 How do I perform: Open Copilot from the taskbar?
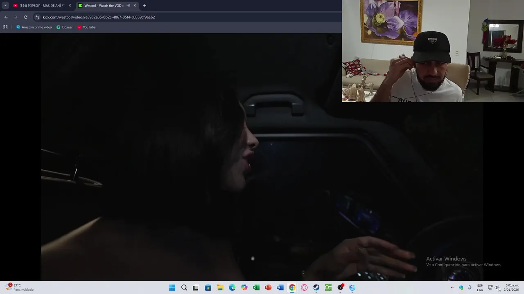click(x=244, y=287)
